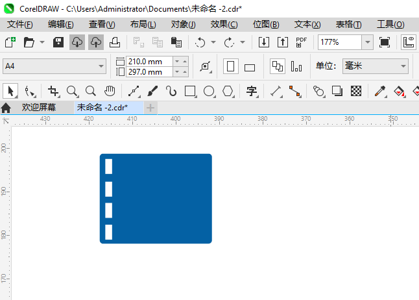The height and width of the screenshot is (300, 419).
Task: Click the page width 210.0 mm field
Action: point(149,62)
